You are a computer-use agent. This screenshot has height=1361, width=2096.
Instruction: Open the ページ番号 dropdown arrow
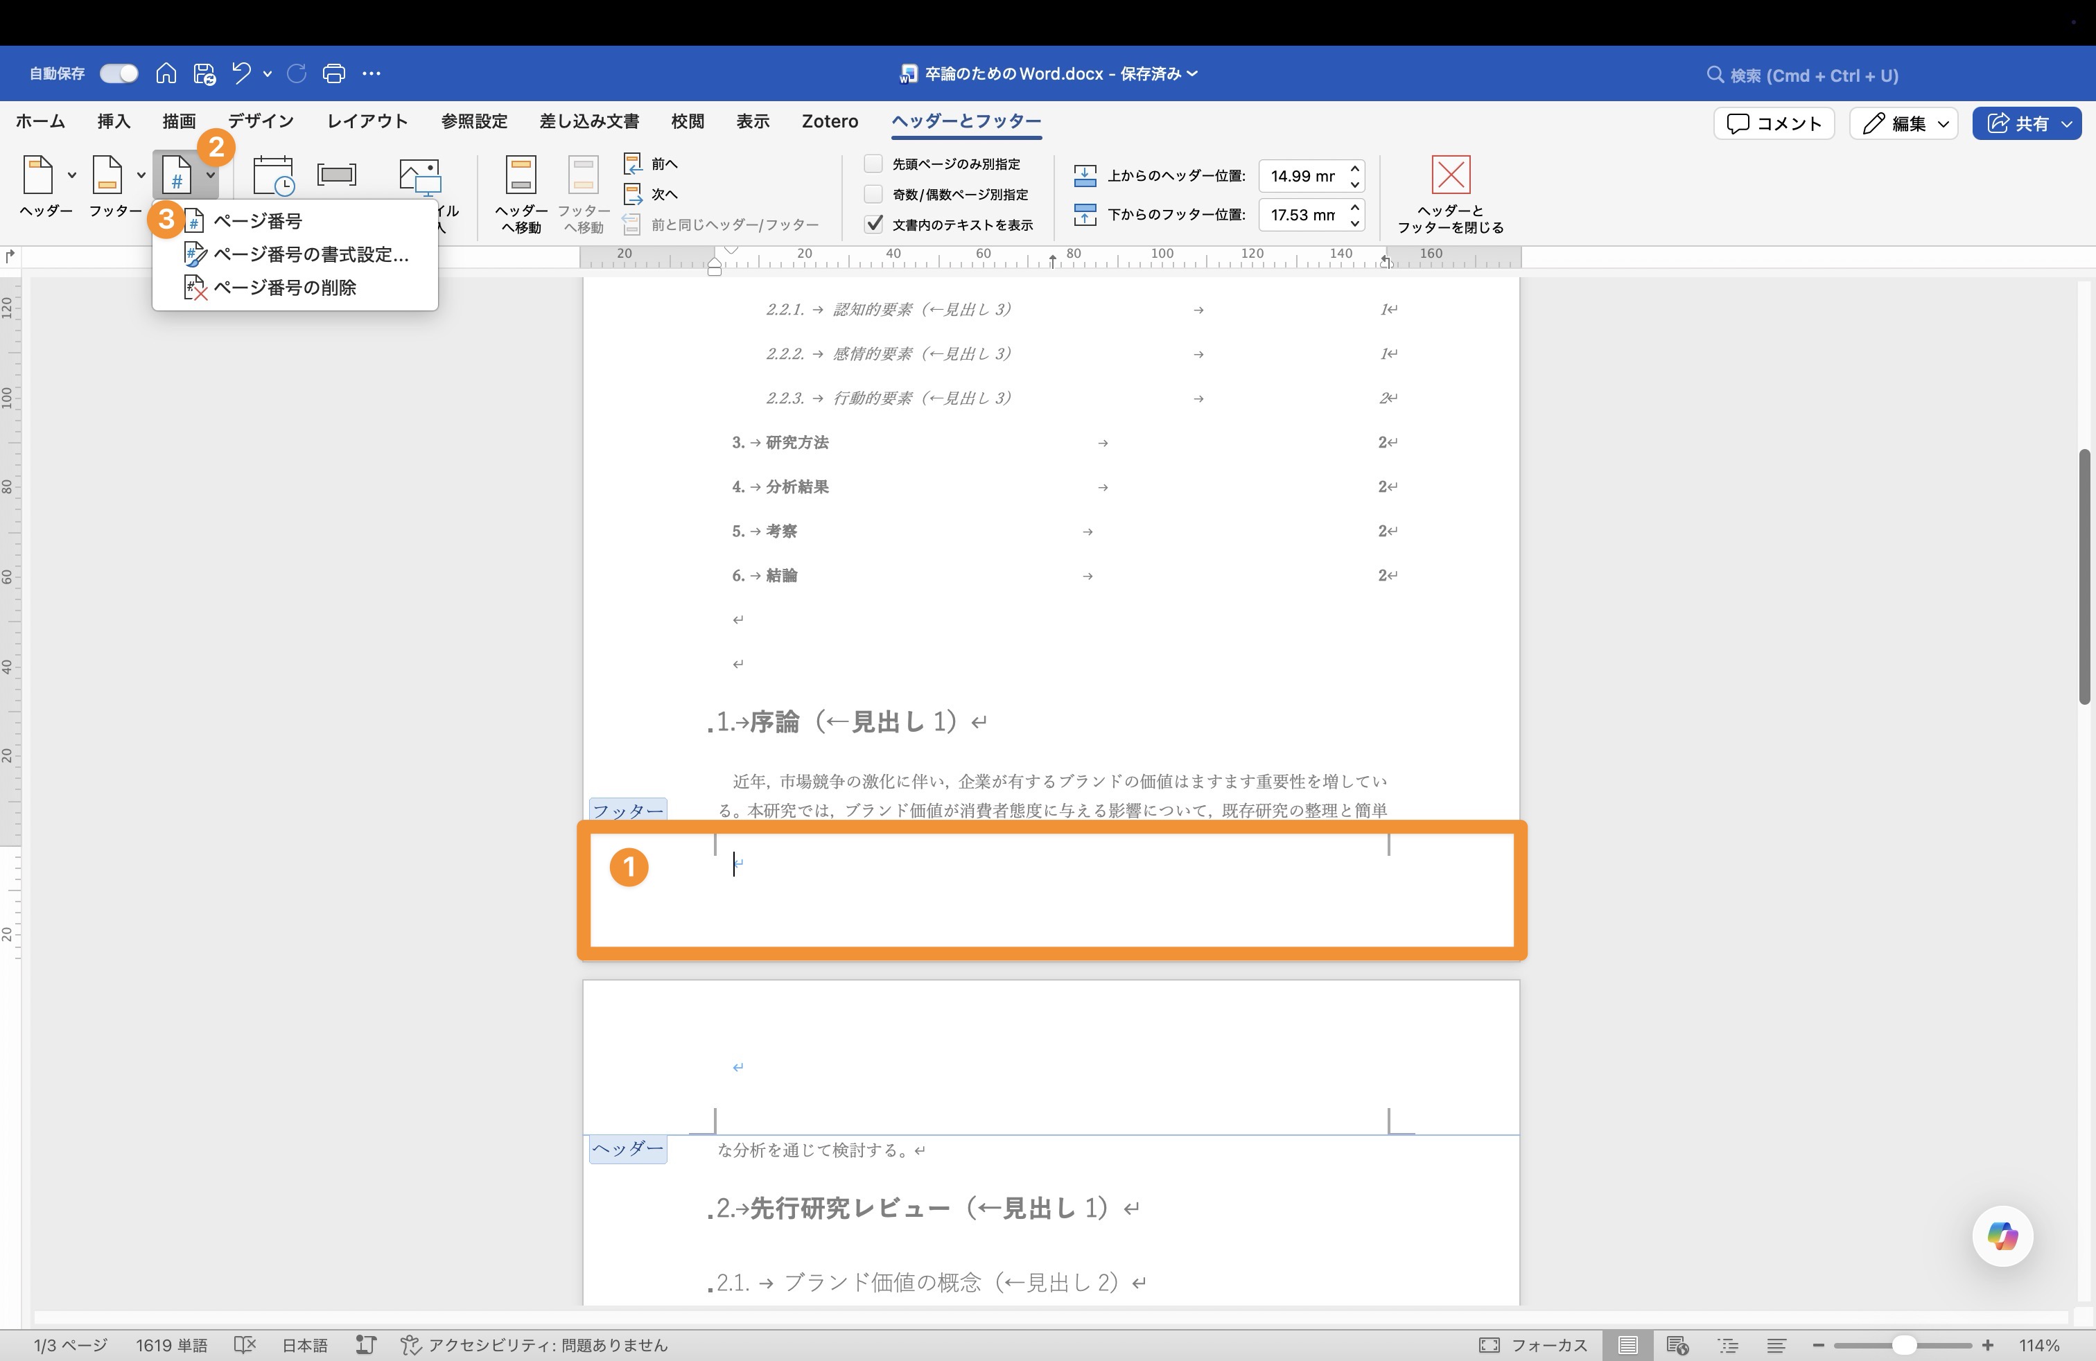(x=209, y=175)
